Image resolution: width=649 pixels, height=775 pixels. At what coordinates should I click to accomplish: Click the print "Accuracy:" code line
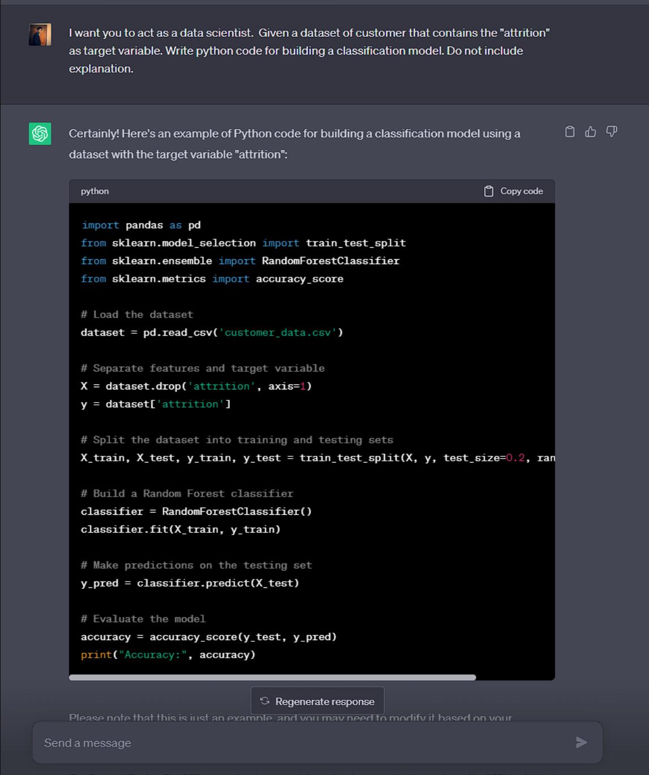168,655
